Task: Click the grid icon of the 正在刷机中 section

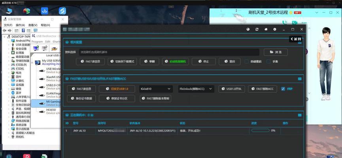Action: point(300,115)
